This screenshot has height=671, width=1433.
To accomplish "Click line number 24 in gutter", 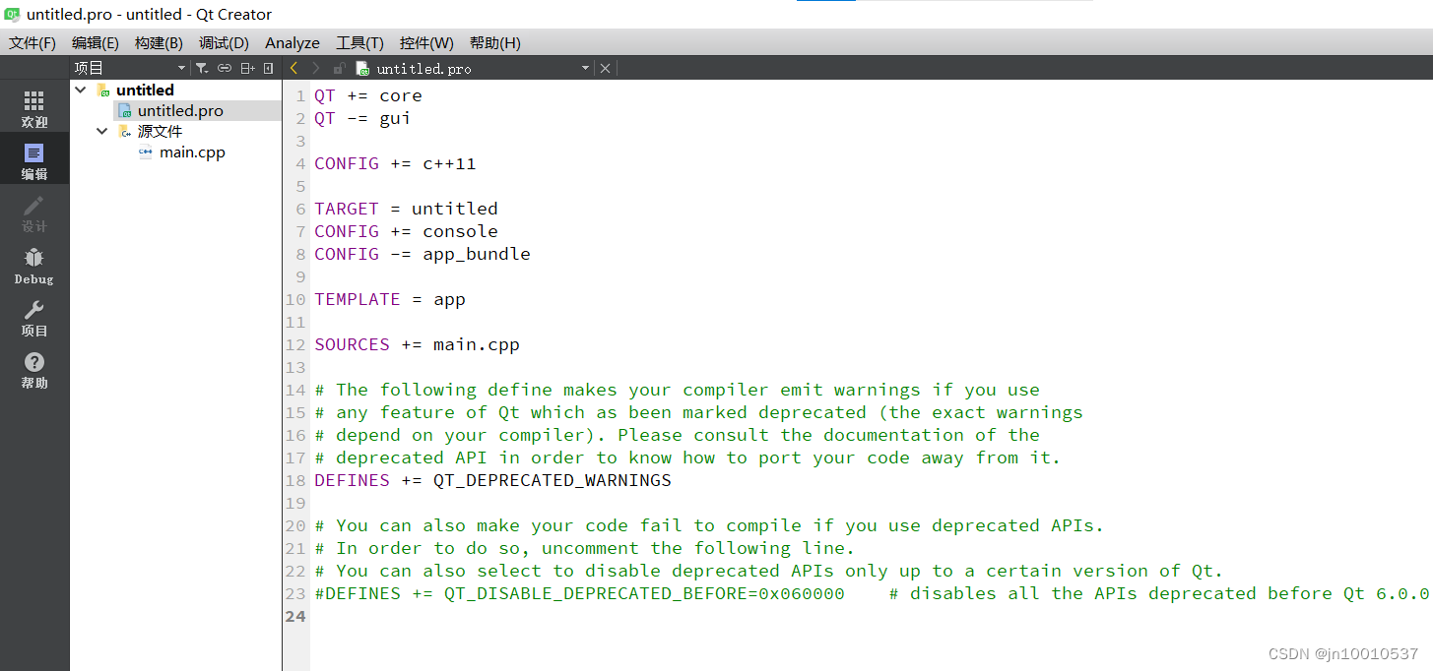I will pyautogui.click(x=295, y=616).
